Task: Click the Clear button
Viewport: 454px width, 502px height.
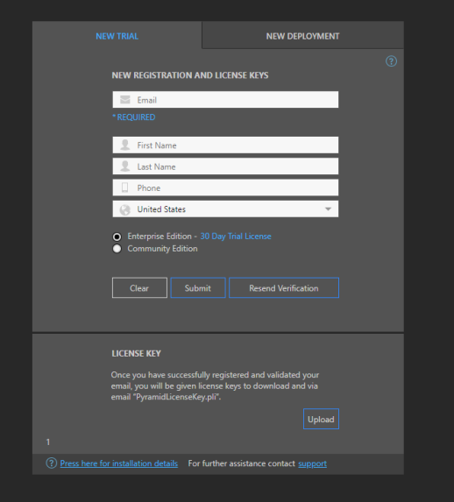Action: (x=139, y=288)
